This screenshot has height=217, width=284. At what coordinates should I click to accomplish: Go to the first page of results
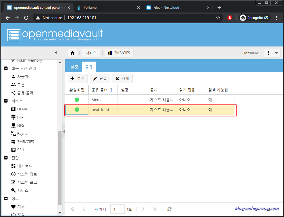tap(72, 209)
